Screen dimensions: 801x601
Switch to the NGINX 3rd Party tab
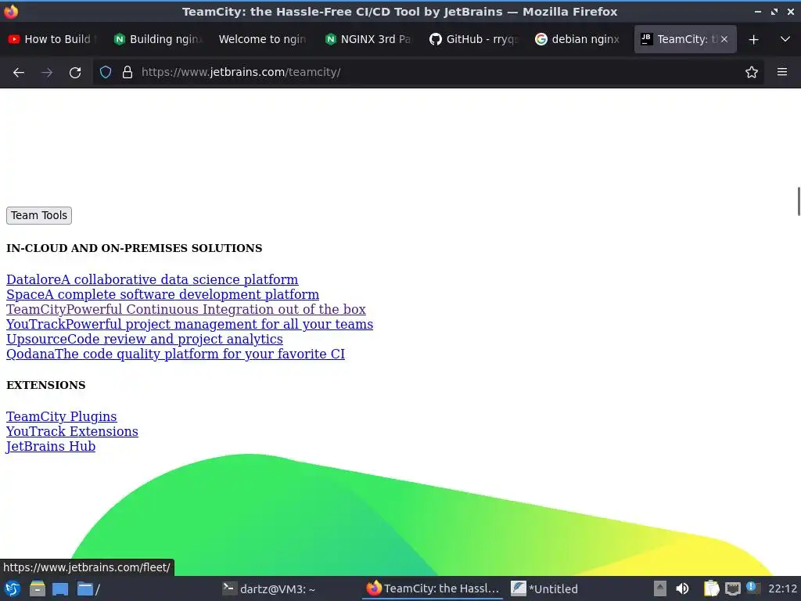(368, 39)
